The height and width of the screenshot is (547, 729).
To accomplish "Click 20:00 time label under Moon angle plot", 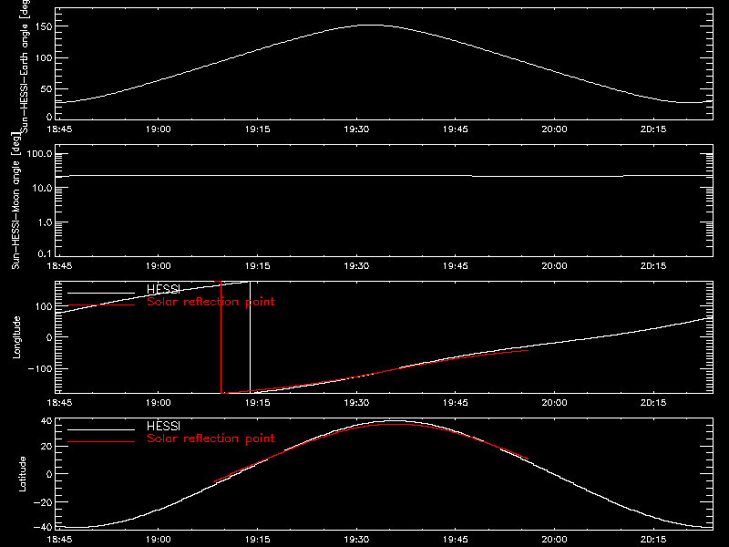I will (554, 266).
